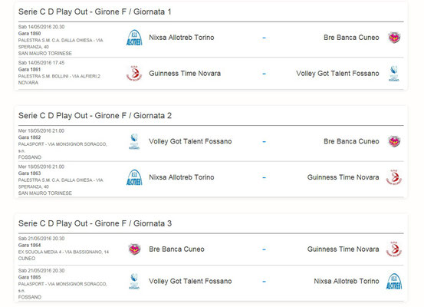Click Fossano team logo in Gara 1862

(x=134, y=141)
